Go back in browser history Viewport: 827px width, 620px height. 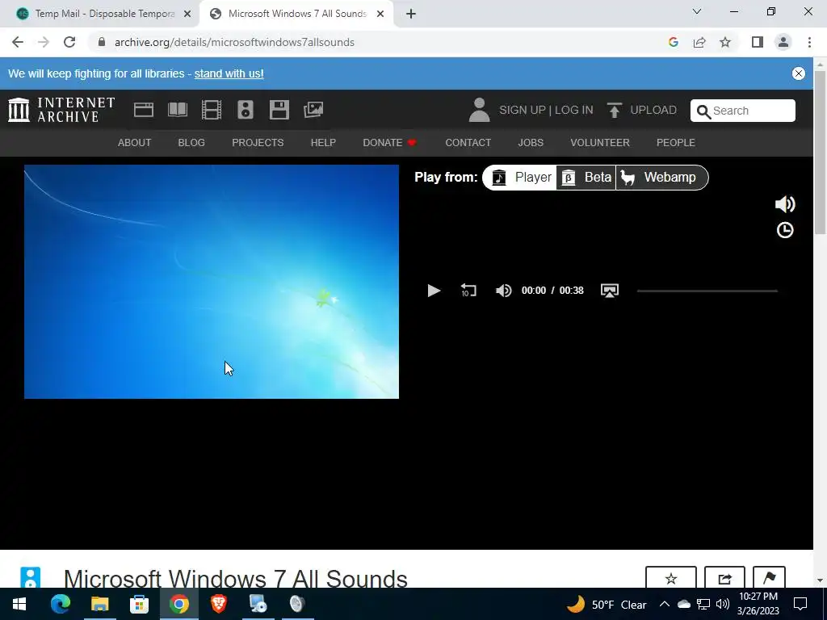pyautogui.click(x=18, y=42)
